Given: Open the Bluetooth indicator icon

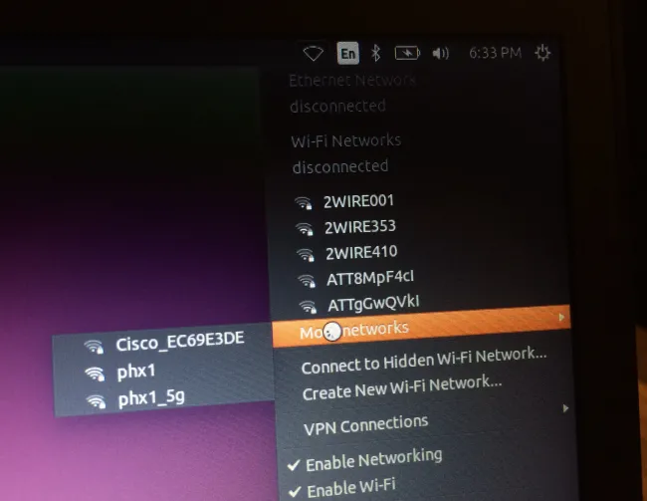Looking at the screenshot, I should point(375,53).
